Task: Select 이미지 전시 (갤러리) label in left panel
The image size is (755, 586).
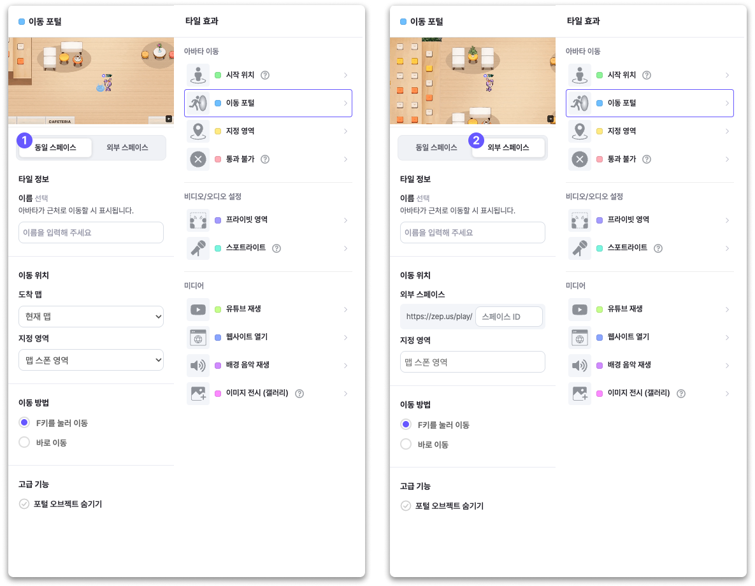Action: (x=257, y=392)
